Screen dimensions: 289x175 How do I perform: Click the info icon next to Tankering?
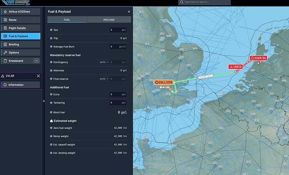tap(51, 103)
